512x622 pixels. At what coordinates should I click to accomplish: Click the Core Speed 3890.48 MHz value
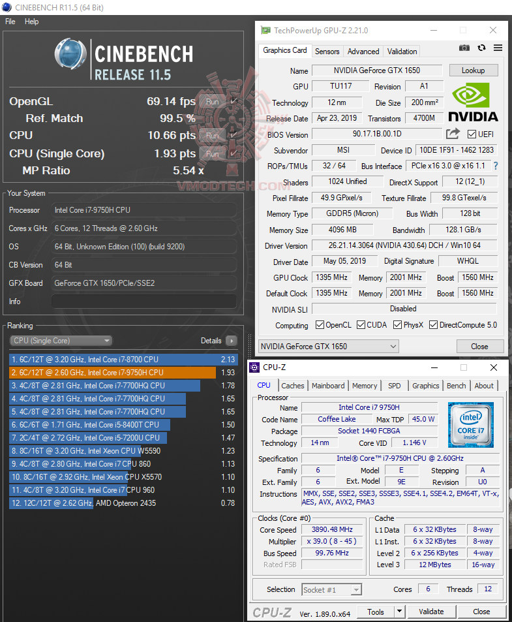pos(332,529)
